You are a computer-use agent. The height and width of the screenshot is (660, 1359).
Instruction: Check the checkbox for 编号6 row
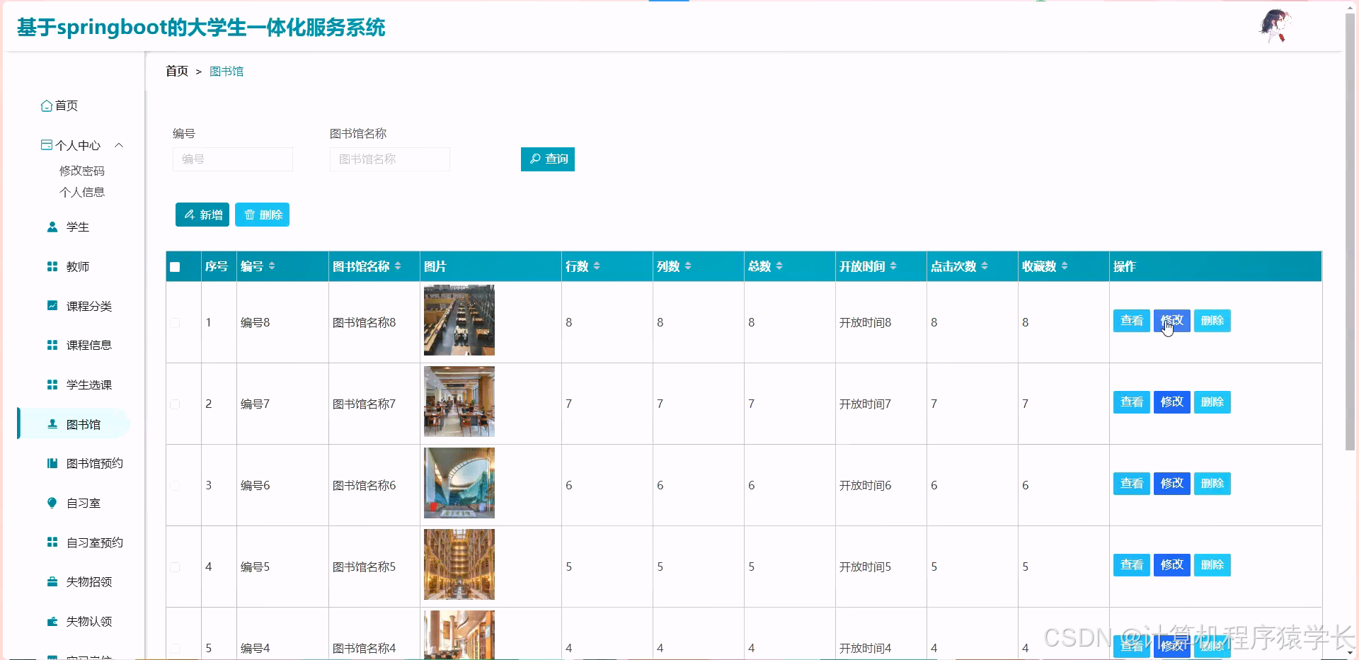pyautogui.click(x=174, y=486)
